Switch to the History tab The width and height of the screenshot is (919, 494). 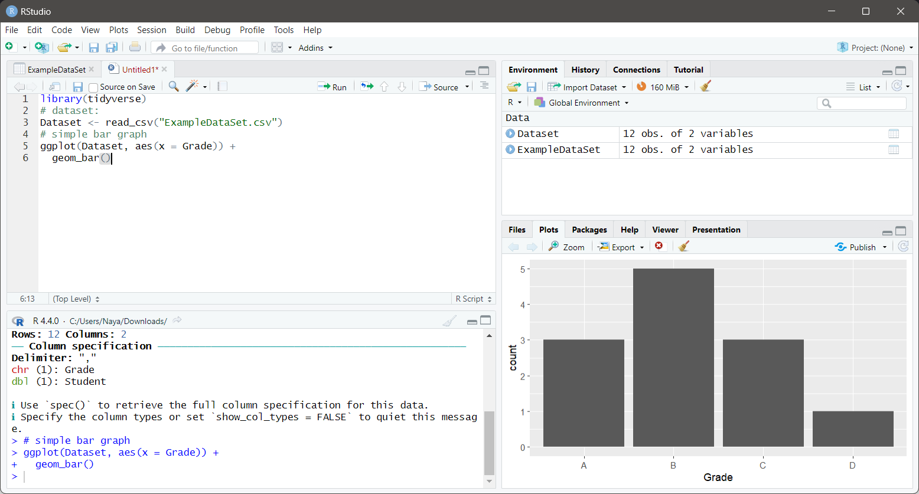pos(585,69)
